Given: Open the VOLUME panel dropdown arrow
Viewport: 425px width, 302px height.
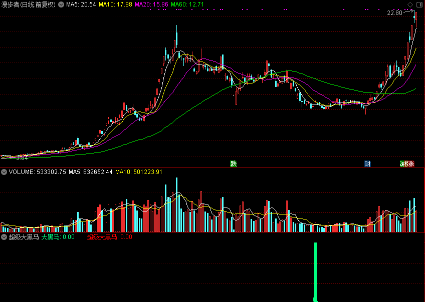Looking at the screenshot, I should pyautogui.click(x=4, y=172).
